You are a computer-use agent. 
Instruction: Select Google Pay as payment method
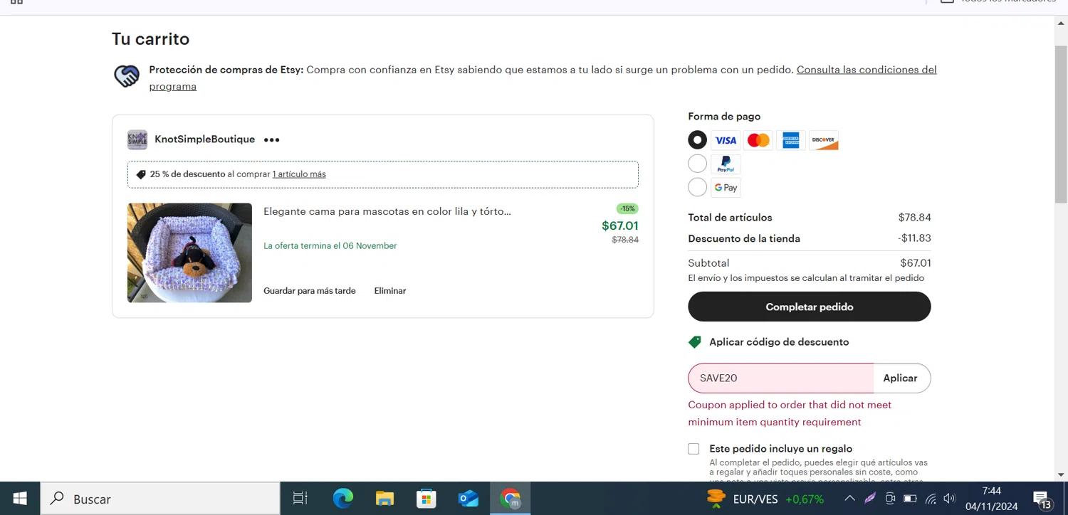click(x=697, y=187)
